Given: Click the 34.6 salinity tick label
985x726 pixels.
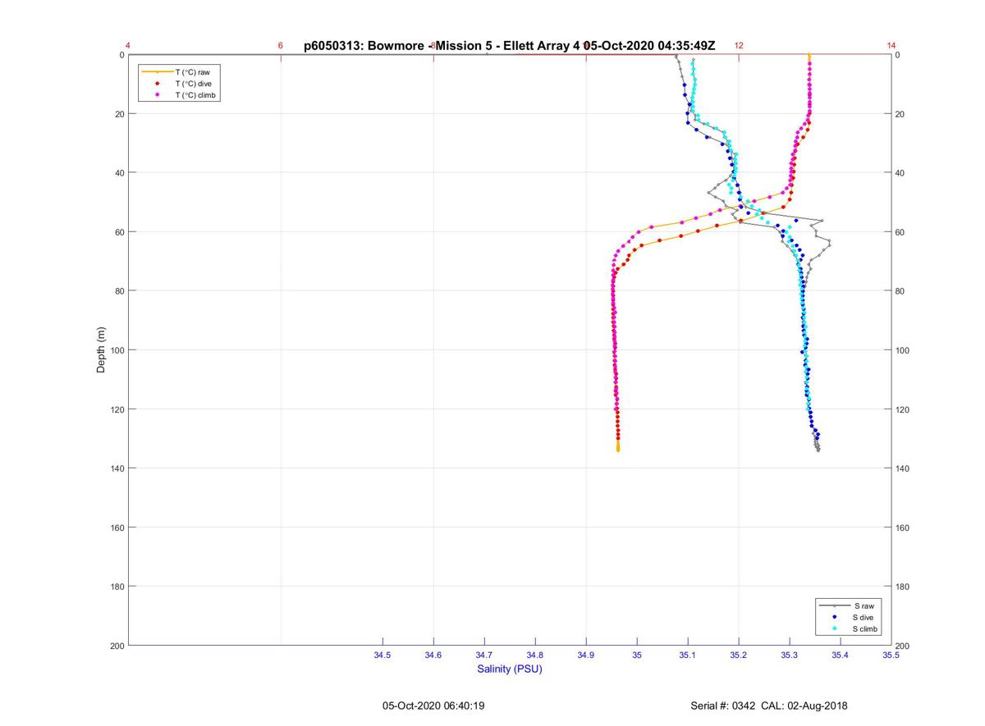Looking at the screenshot, I should 433,655.
